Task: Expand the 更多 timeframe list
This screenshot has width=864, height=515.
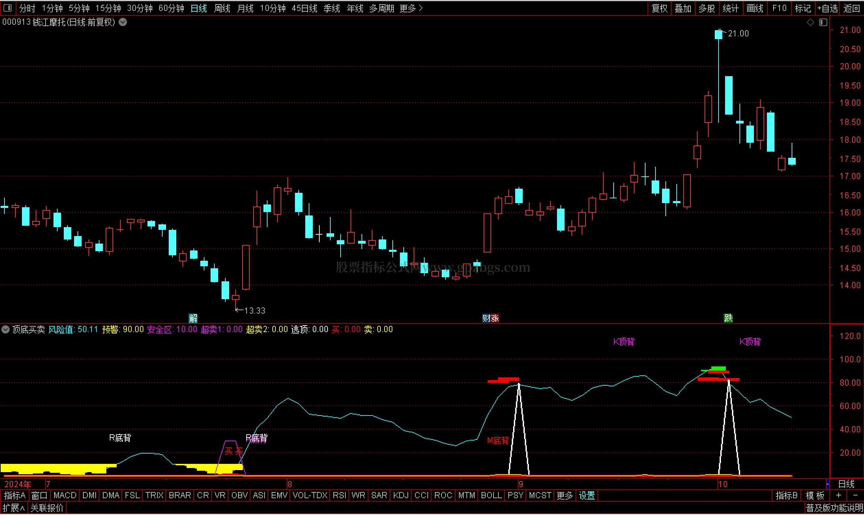Action: pyautogui.click(x=411, y=8)
